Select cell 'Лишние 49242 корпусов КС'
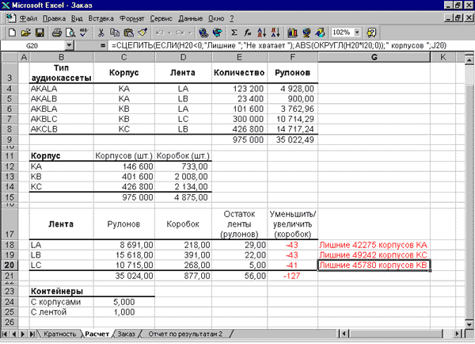The image size is (475, 344). pyautogui.click(x=374, y=255)
